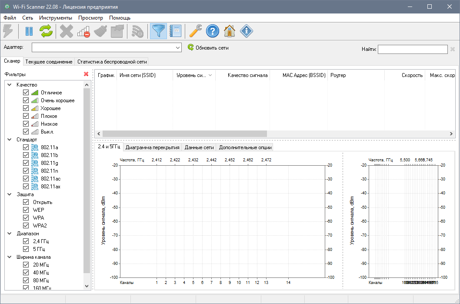Collapse the Качество filter group
The image size is (460, 304).
10,85
